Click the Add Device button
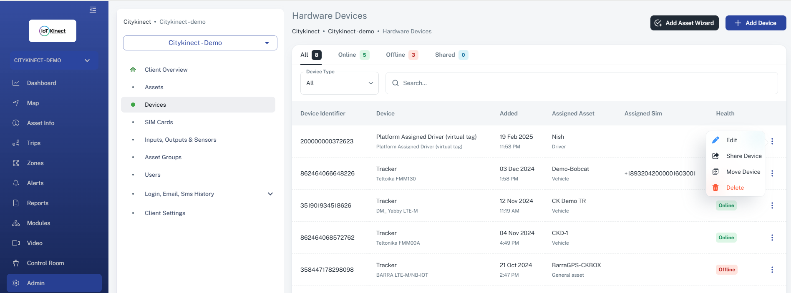 pos(756,23)
